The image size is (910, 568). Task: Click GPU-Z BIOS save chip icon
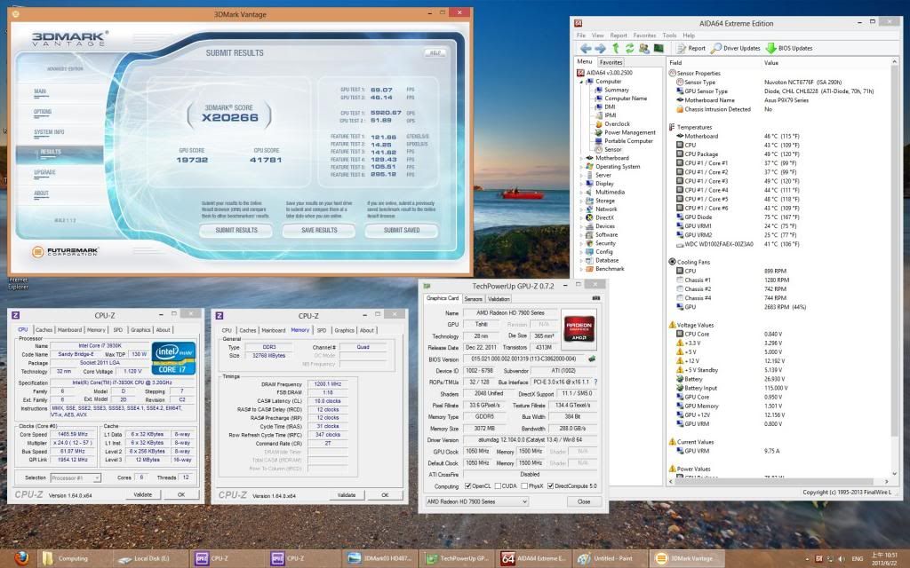pos(592,359)
